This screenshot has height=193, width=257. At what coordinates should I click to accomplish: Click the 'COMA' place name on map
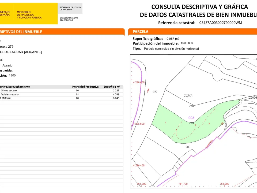tap(188, 96)
